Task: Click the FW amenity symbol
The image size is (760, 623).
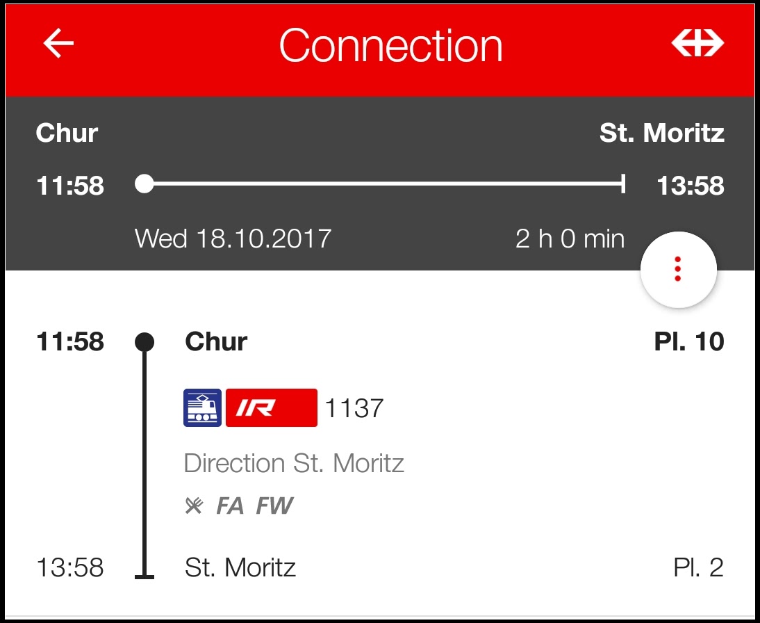Action: [x=274, y=506]
